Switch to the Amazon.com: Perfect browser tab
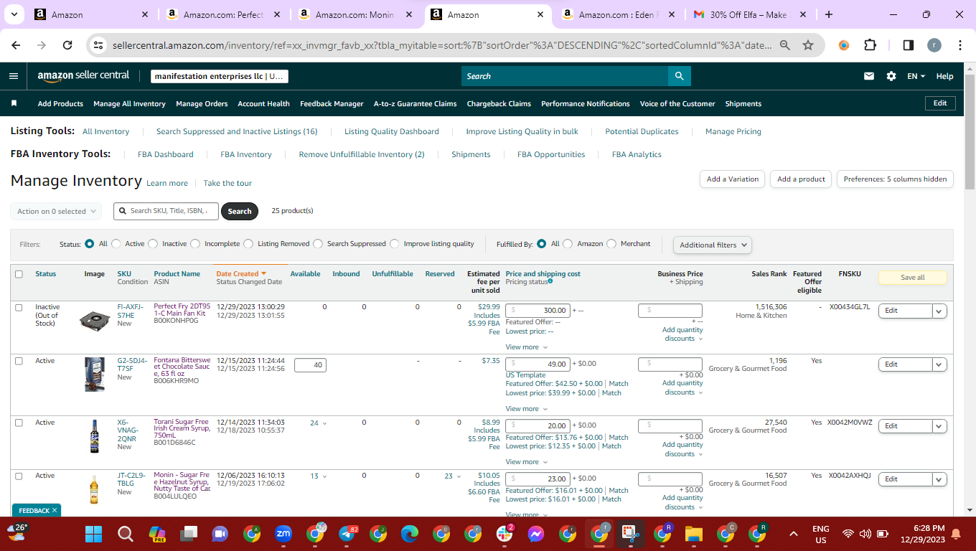This screenshot has width=976, height=551. point(223,14)
